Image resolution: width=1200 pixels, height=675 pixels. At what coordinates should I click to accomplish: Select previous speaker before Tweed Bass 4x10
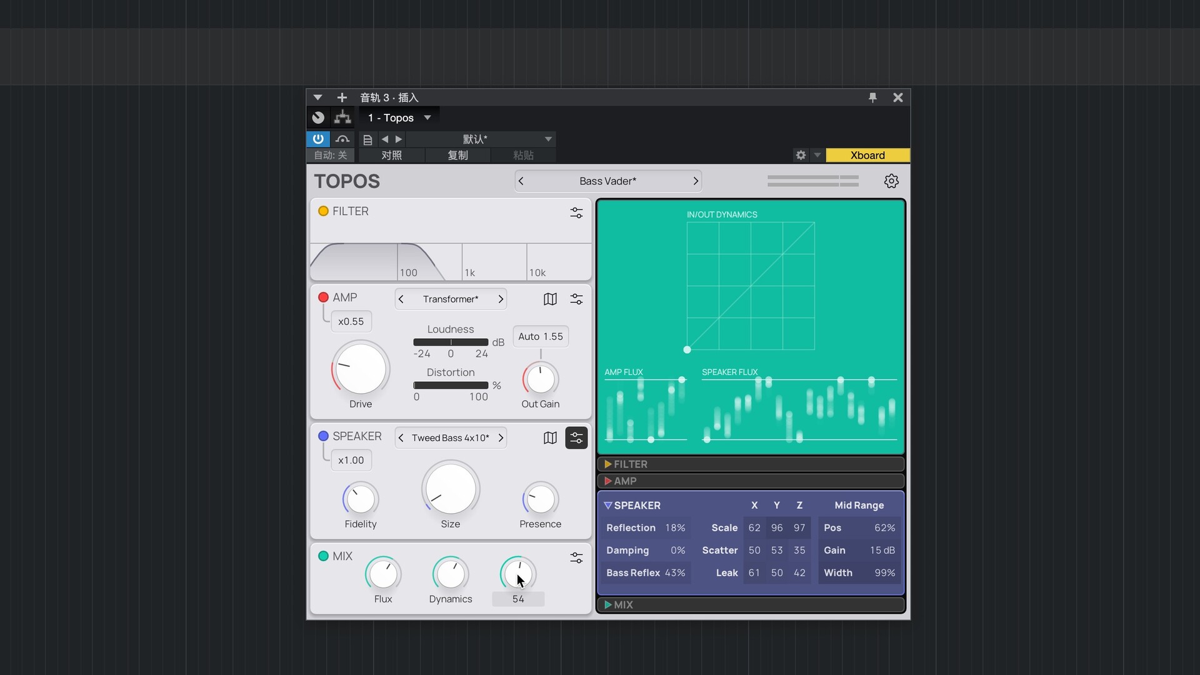401,438
